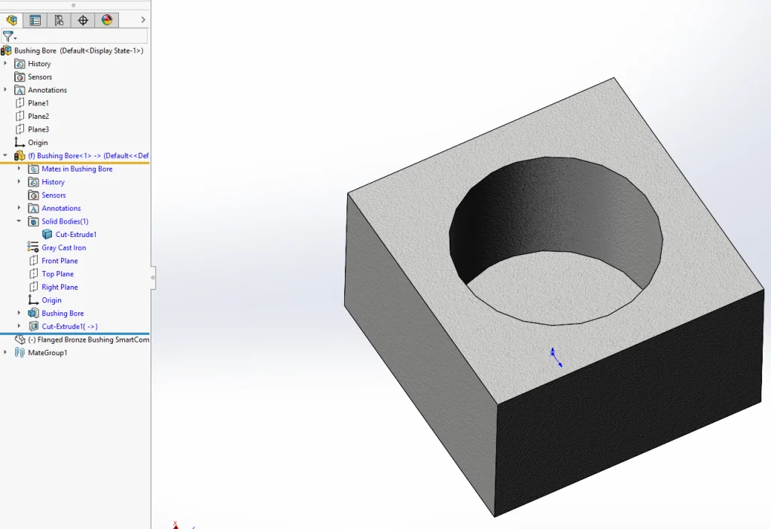The image size is (771, 529).
Task: Click the panel collapse handle on divider
Action: tap(153, 278)
